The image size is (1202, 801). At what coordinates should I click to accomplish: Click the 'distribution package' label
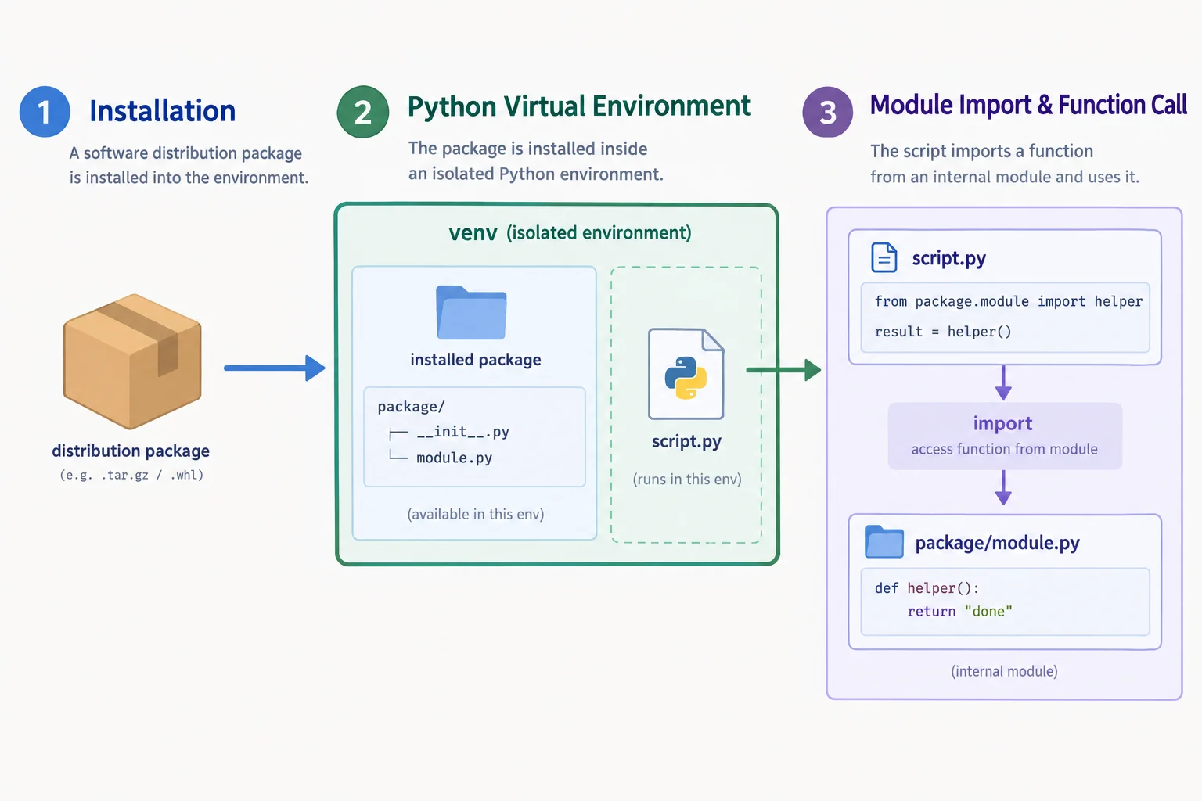coord(131,451)
